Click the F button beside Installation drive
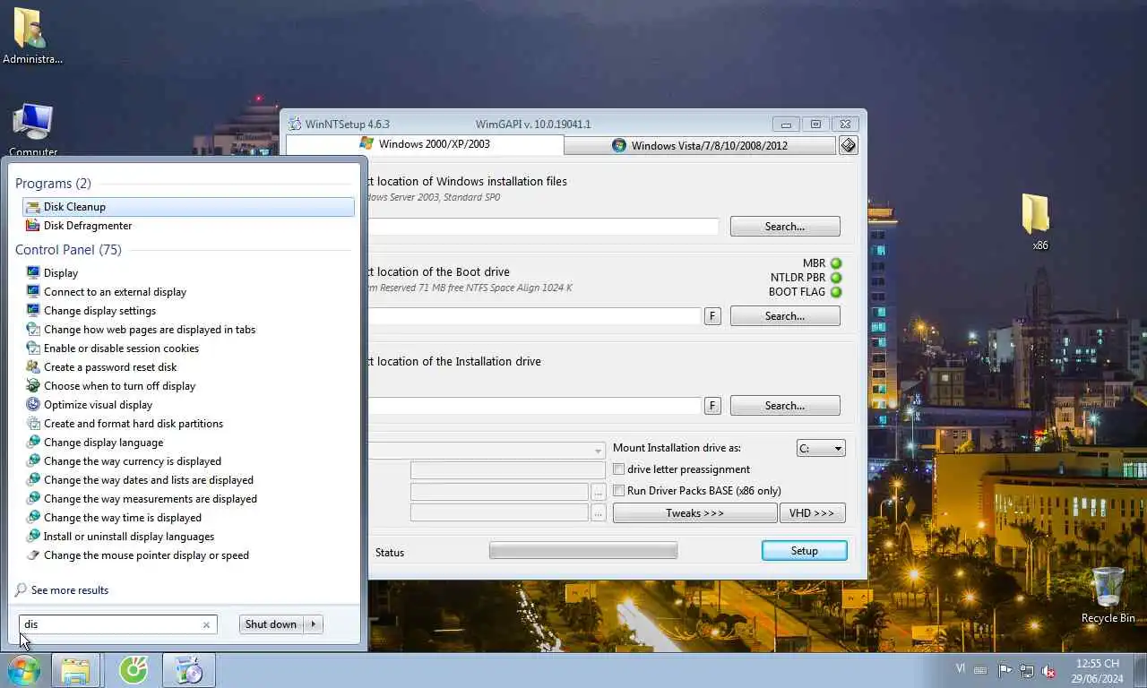The image size is (1147, 688). pos(712,406)
